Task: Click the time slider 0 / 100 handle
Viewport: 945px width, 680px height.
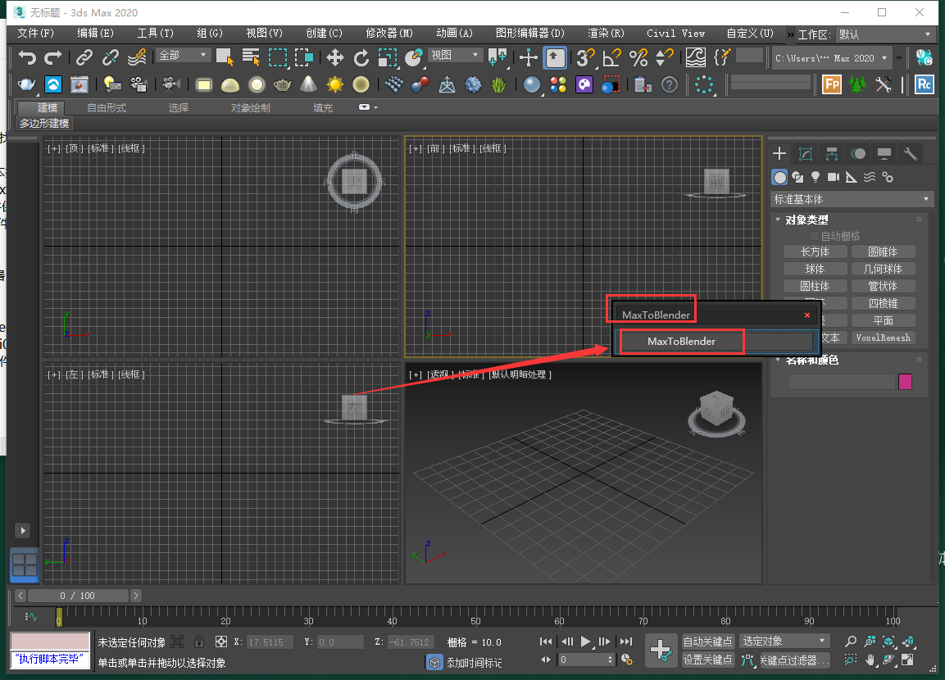Action: pos(78,596)
